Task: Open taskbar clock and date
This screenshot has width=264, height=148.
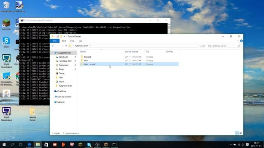Action: coord(256,144)
